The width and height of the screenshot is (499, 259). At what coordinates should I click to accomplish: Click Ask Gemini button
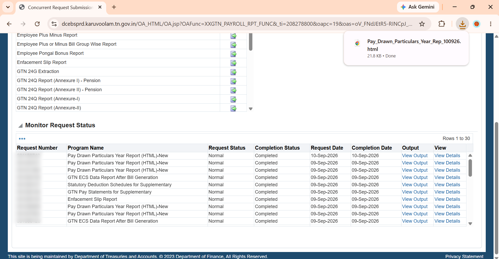click(418, 7)
